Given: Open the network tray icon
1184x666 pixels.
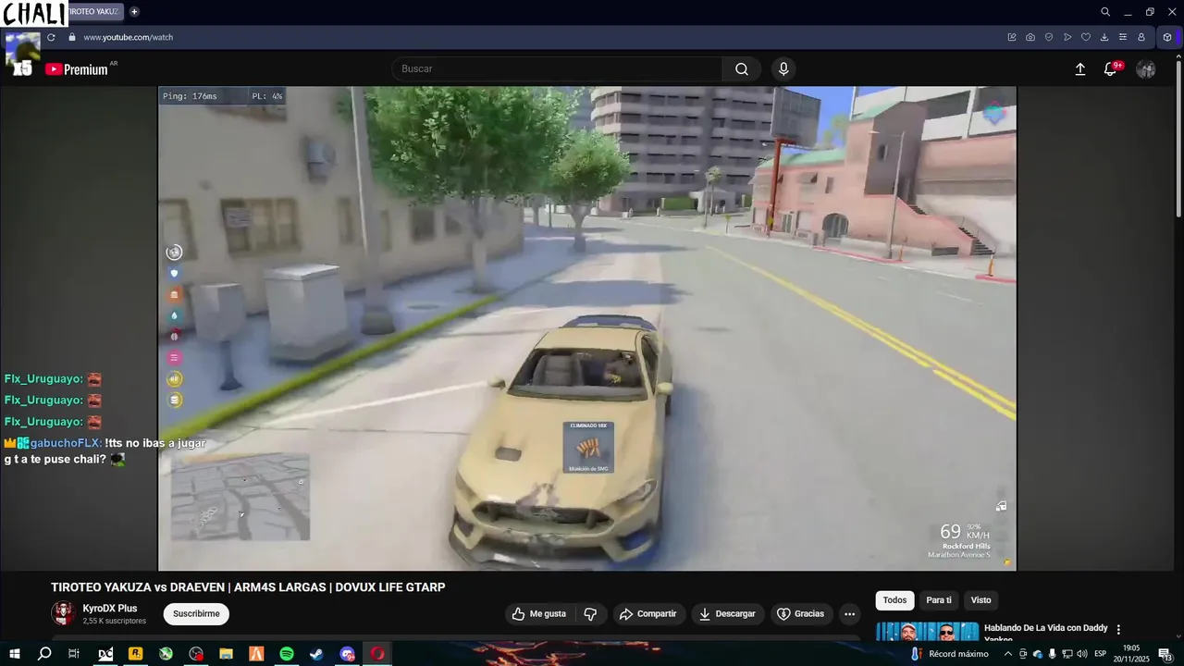Looking at the screenshot, I should (x=1067, y=654).
